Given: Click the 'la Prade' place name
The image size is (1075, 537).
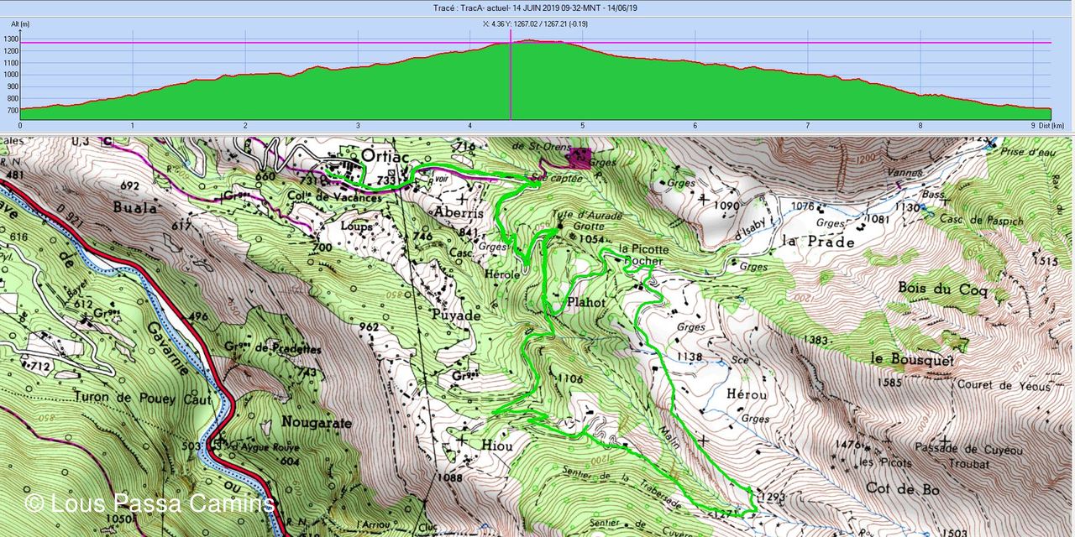Looking at the screenshot, I should click(x=817, y=242).
